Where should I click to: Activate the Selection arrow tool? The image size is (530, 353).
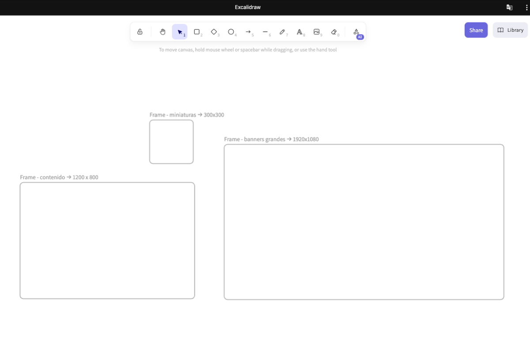click(180, 32)
